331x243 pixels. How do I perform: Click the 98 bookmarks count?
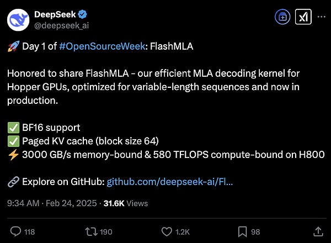(255, 231)
